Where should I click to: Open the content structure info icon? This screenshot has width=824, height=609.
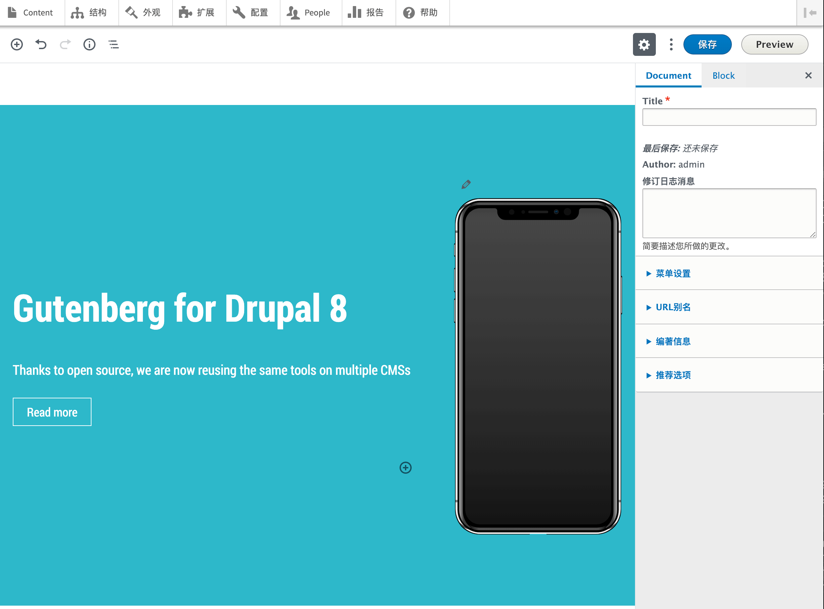pos(89,45)
